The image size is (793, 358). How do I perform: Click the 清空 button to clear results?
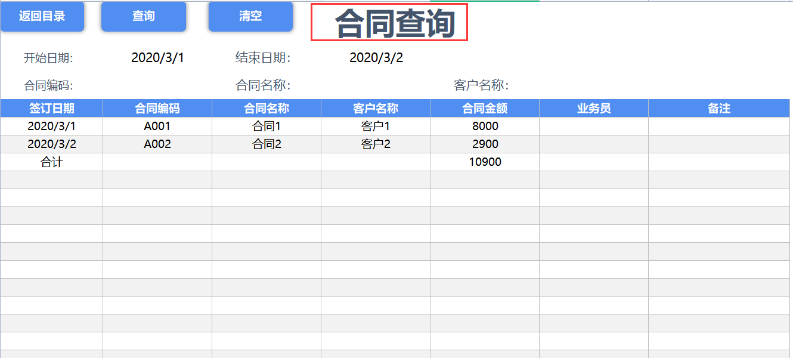(x=250, y=17)
